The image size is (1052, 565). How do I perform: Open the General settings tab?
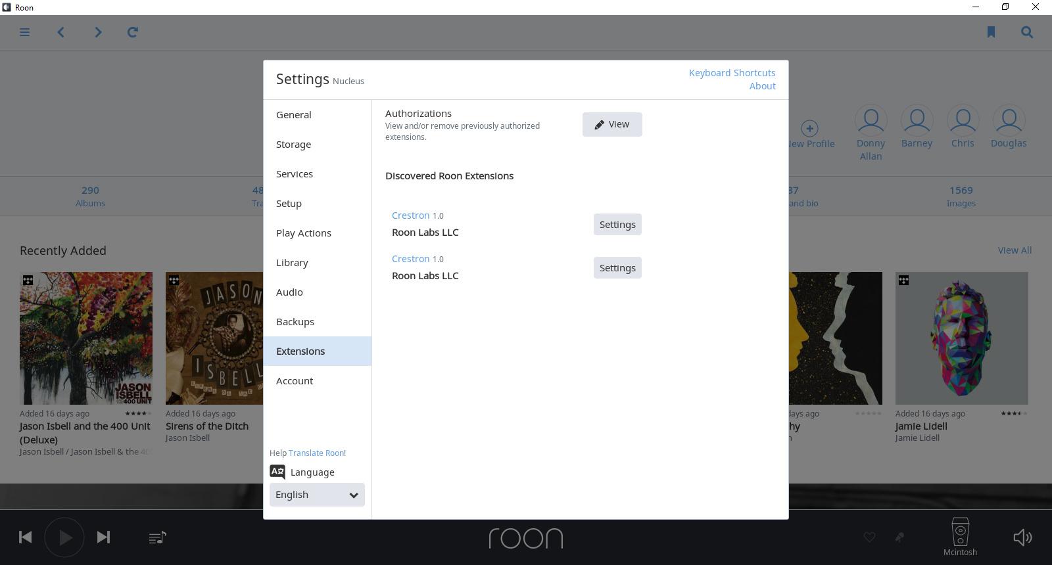click(318, 115)
